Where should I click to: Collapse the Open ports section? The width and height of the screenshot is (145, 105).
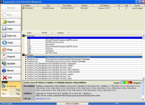pyautogui.click(x=23, y=36)
